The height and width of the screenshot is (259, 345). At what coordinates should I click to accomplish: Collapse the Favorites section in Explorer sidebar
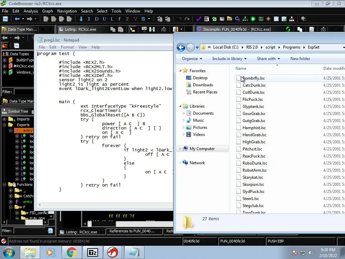pyautogui.click(x=180, y=71)
